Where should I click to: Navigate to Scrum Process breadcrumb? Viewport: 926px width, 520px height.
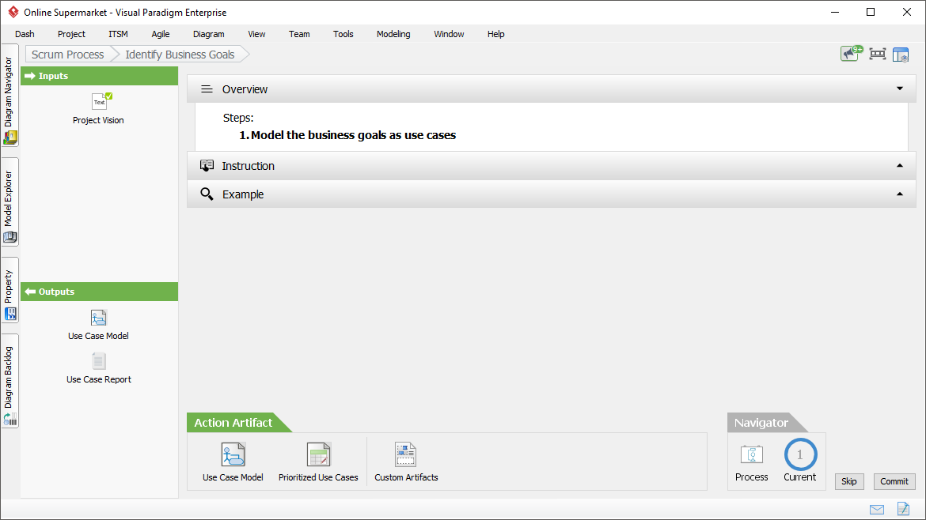point(68,55)
